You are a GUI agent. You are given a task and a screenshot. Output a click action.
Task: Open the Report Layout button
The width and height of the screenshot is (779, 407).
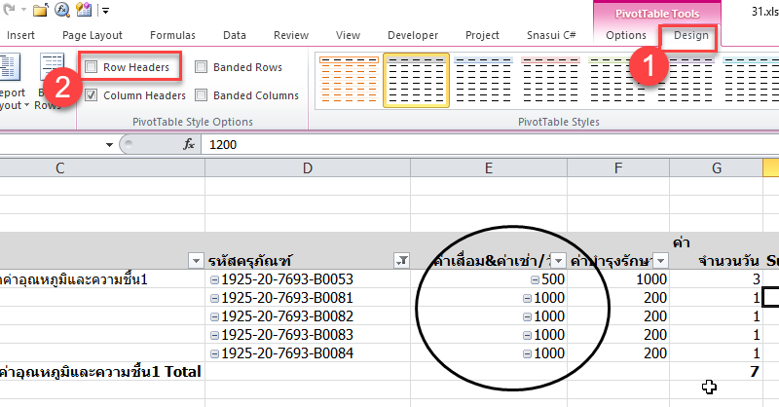tap(8, 83)
